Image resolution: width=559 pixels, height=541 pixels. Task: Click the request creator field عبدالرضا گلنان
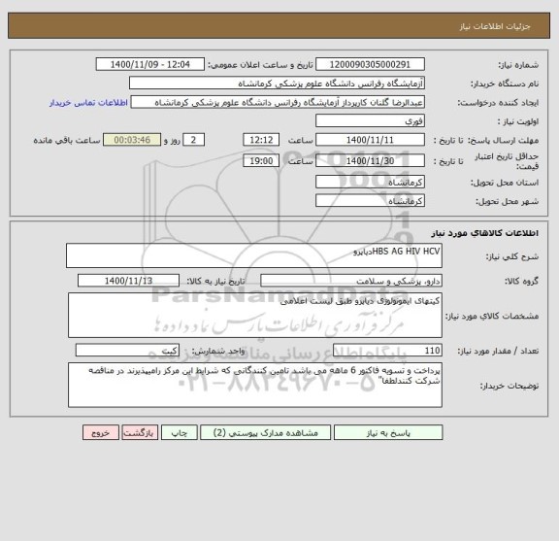[278, 102]
